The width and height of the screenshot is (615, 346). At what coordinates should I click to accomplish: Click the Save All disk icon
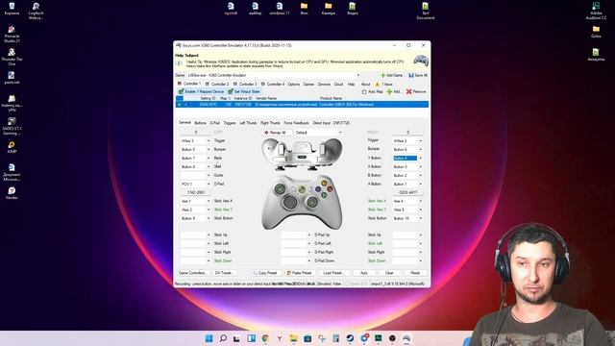[x=411, y=75]
